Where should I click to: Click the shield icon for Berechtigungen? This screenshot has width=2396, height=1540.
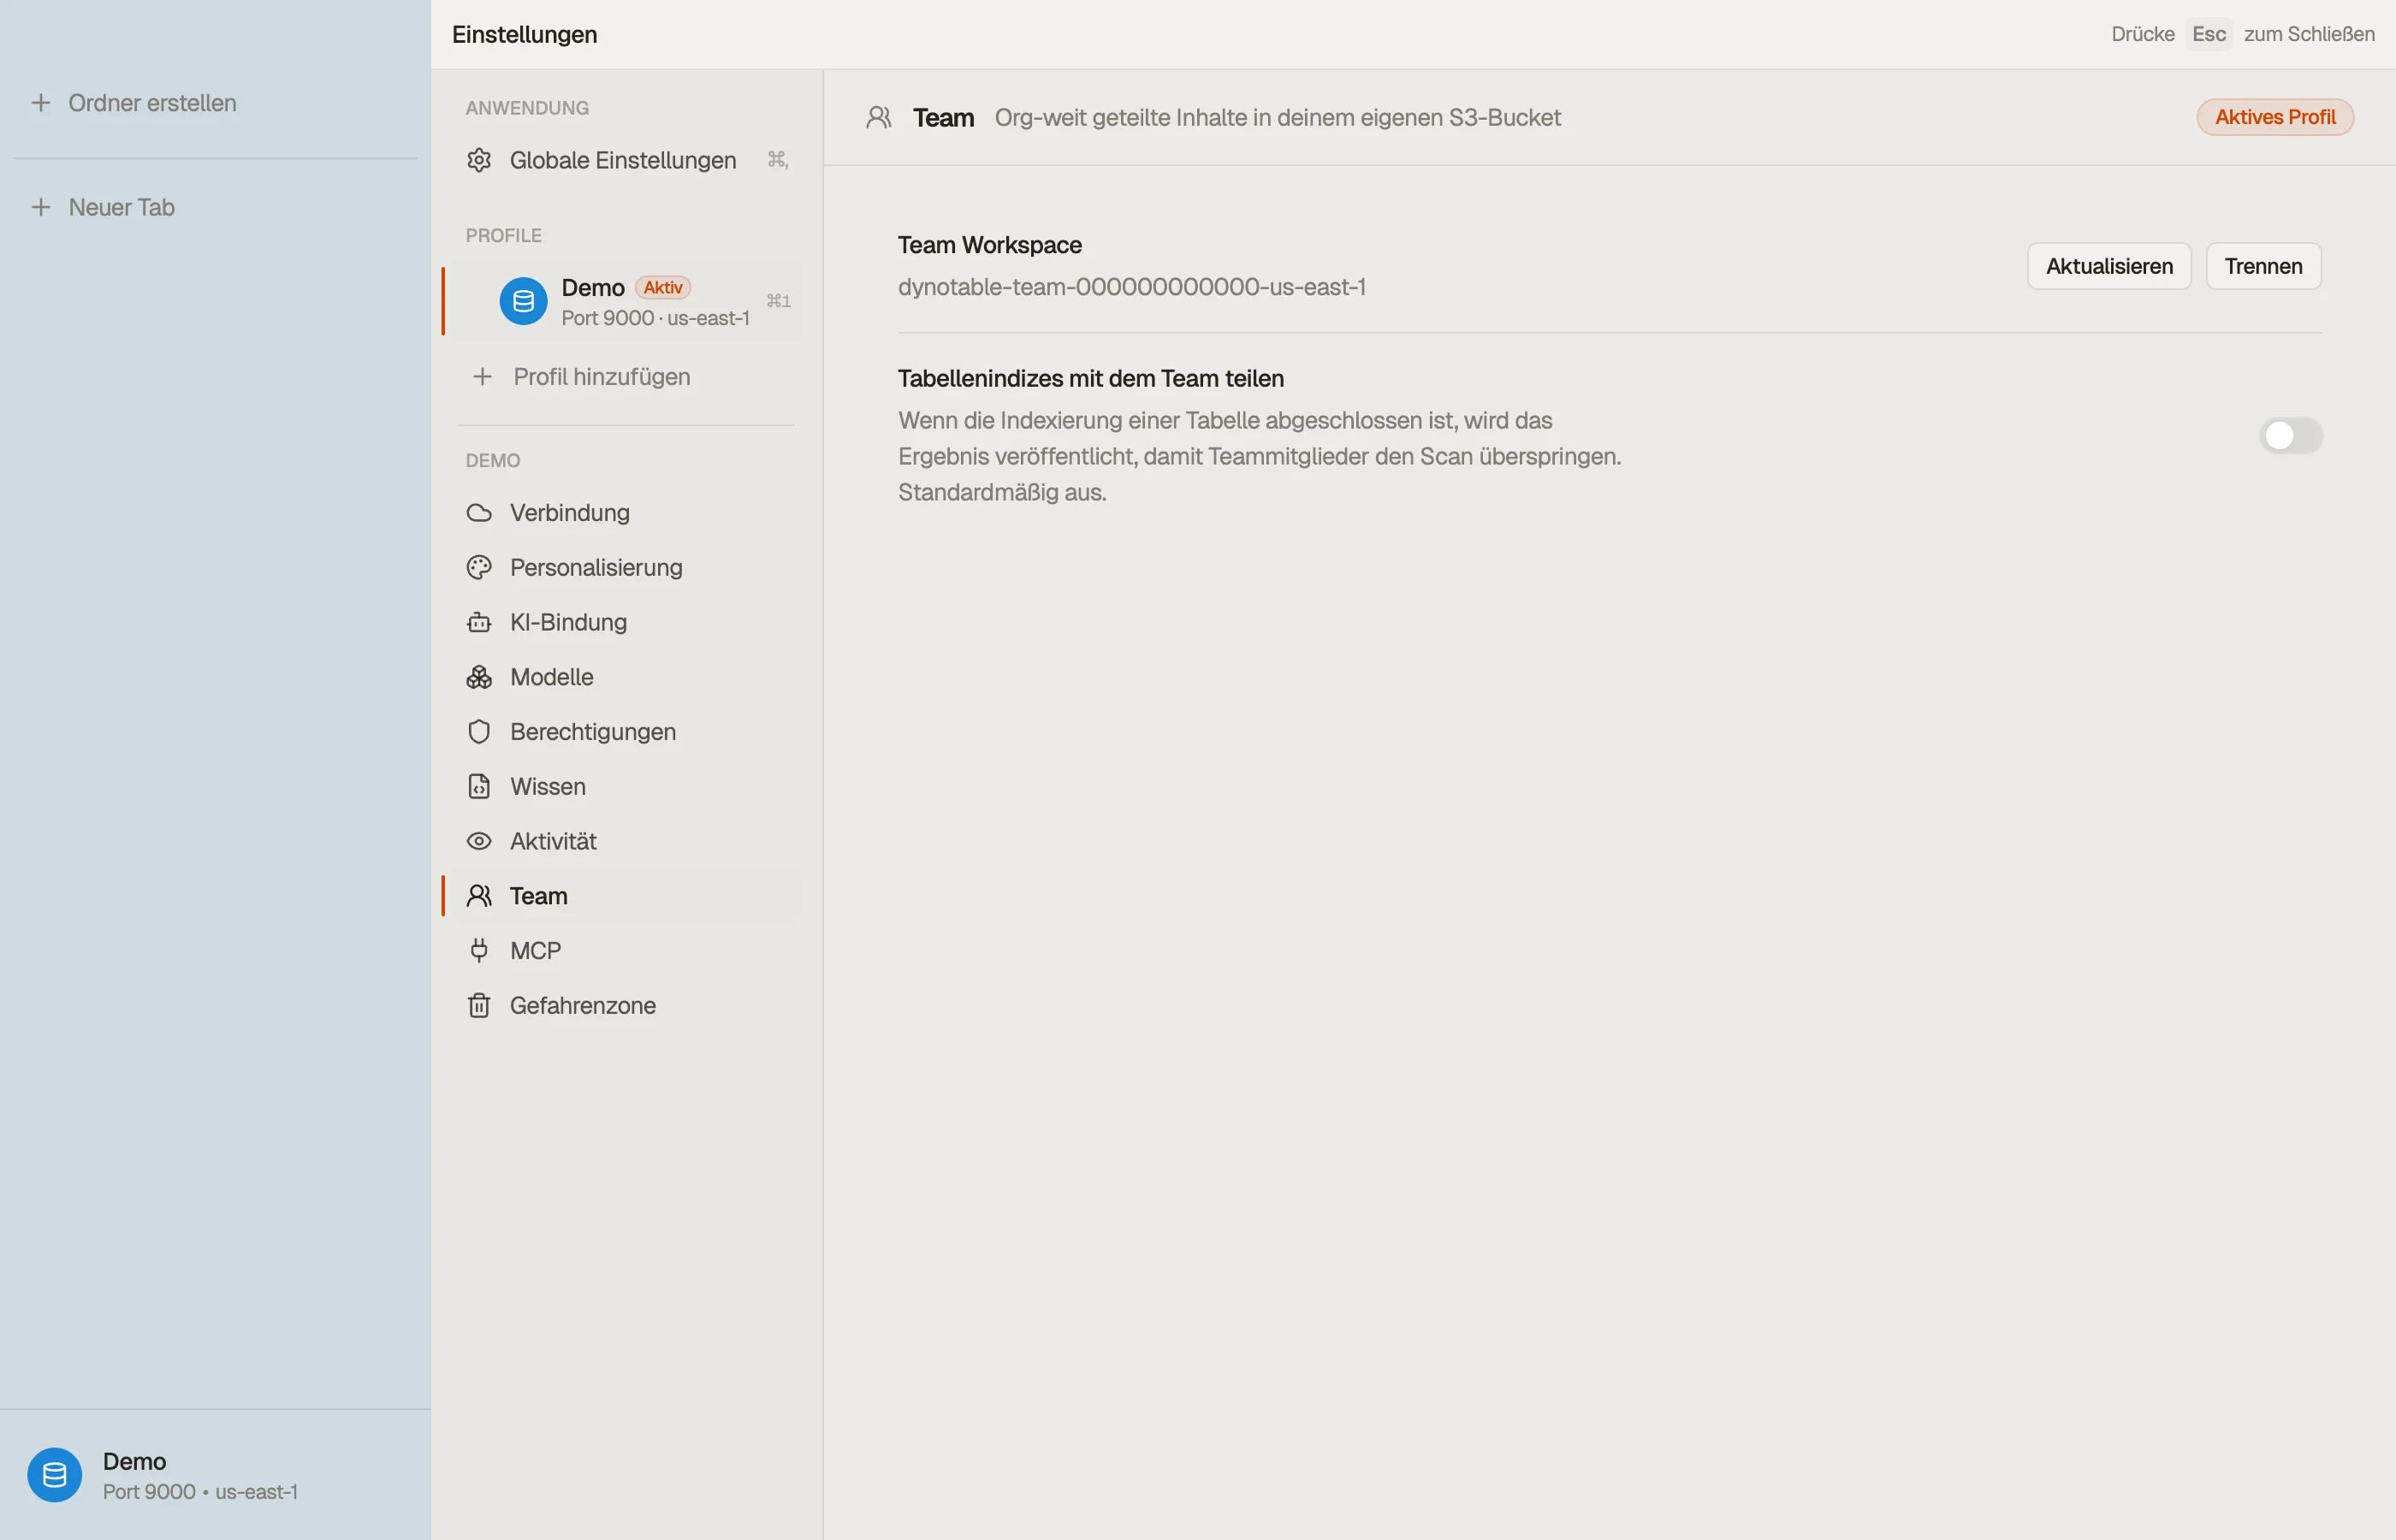click(x=479, y=732)
